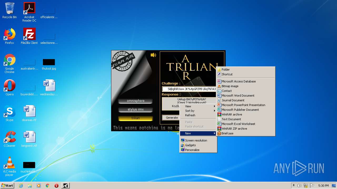Mute keygen music via speaker icon
The image size is (337, 189).
click(x=153, y=55)
